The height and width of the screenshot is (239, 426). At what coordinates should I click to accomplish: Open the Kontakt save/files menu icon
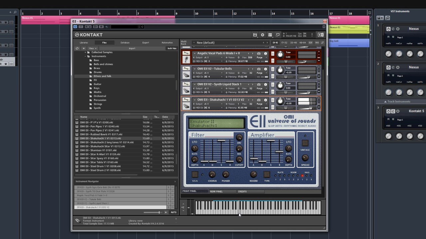(255, 35)
